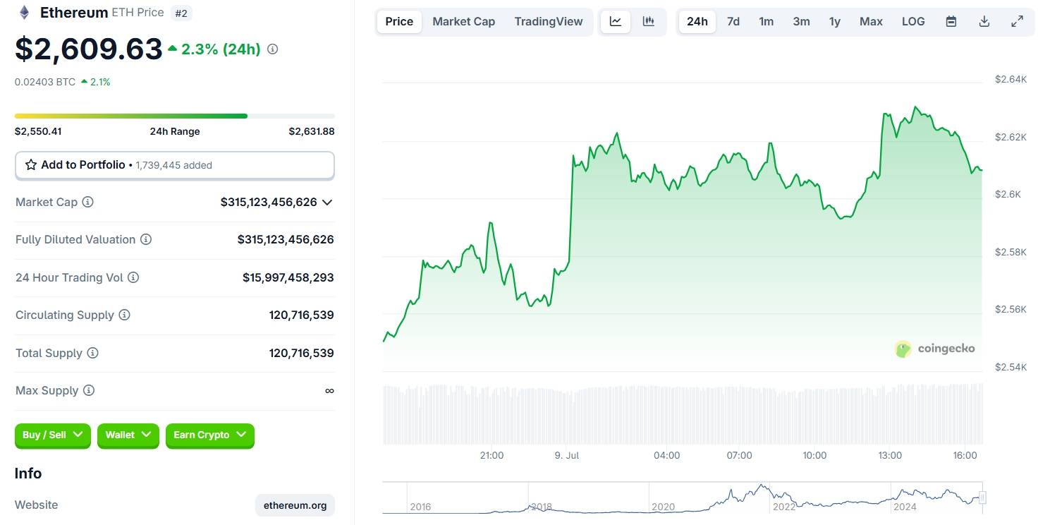Screen dimensions: 1050x525
Task: Click the 2.3% (24h) change text
Action: pyautogui.click(x=221, y=49)
